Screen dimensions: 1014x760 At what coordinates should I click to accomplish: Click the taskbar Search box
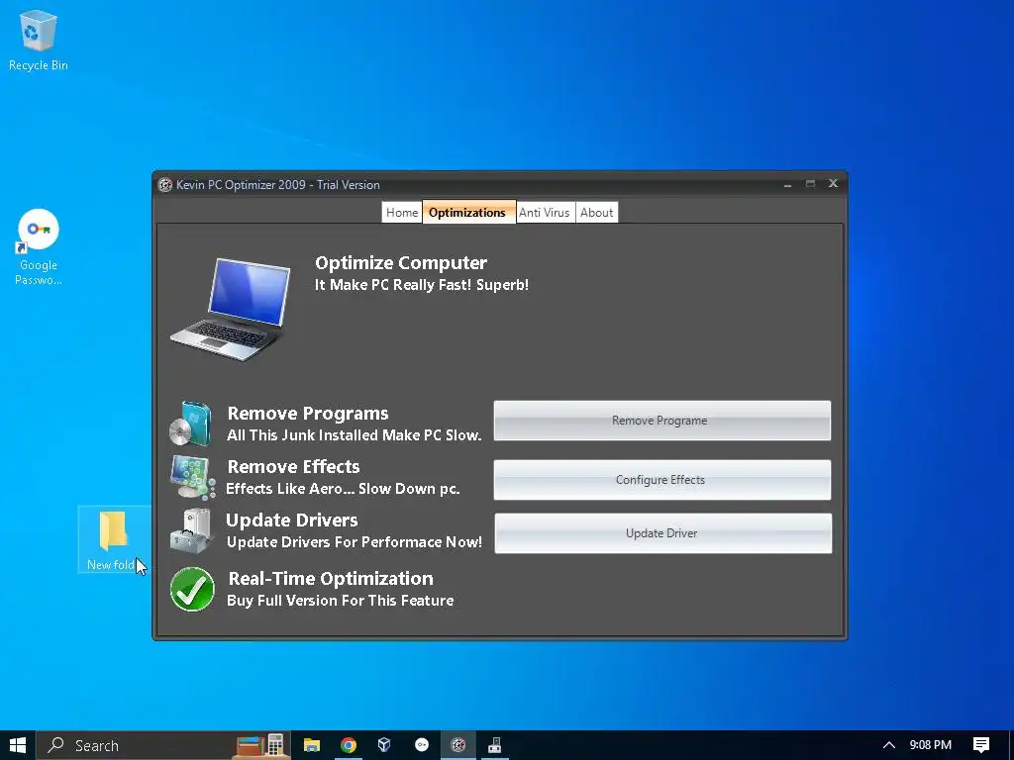coord(163,745)
